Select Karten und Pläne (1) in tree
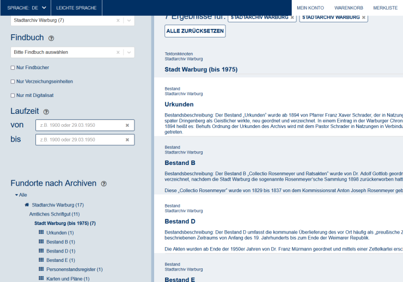Screen dimensions: 403x282 pyautogui.click(x=68, y=279)
